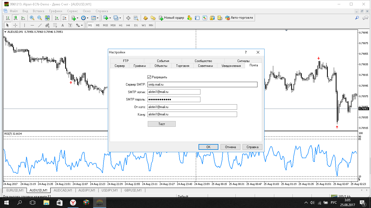Pick the horizontal line drawing tool
The width and height of the screenshot is (371, 208).
pos(32,25)
